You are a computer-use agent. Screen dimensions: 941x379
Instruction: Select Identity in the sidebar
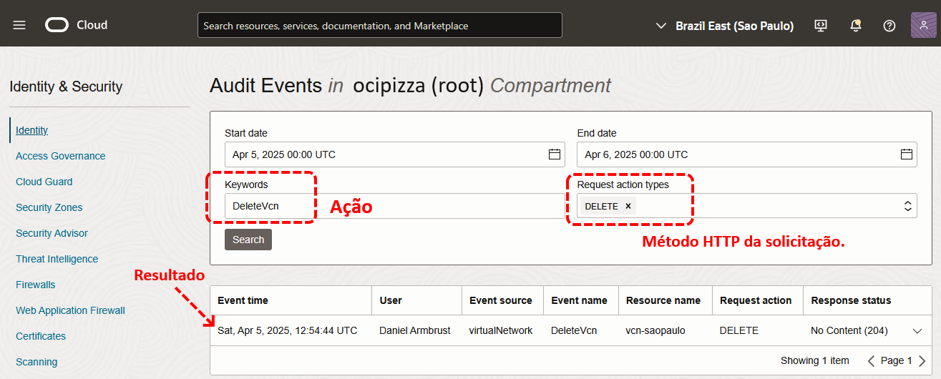[32, 130]
